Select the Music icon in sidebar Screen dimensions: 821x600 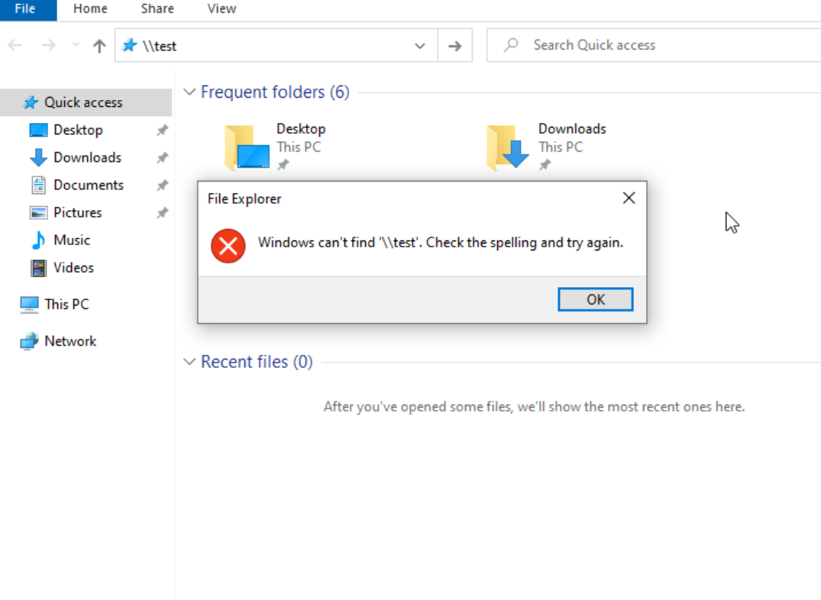[38, 240]
